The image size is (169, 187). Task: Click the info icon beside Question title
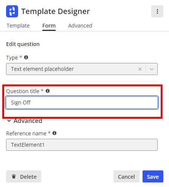tap(48, 91)
